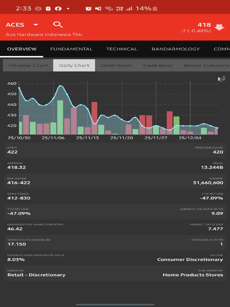Viewport: 230px width, 307px height.
Task: Open the stock search magnifier icon
Action: pos(58,25)
